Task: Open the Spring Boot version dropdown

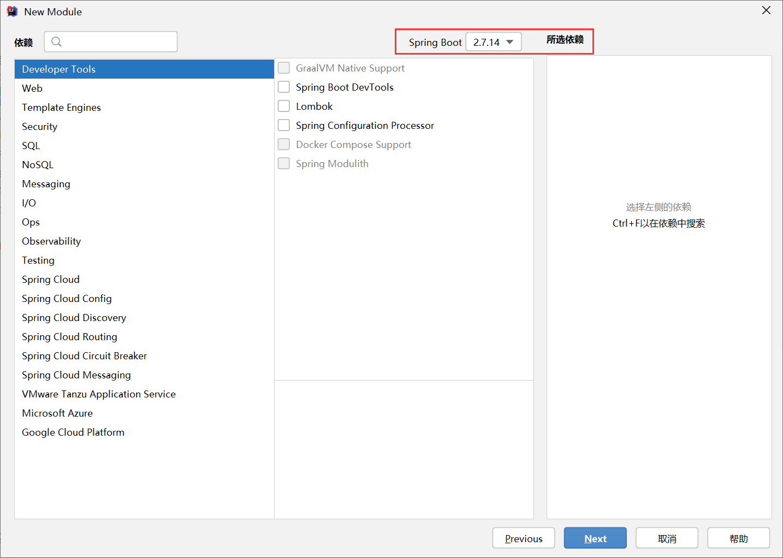Action: tap(494, 42)
